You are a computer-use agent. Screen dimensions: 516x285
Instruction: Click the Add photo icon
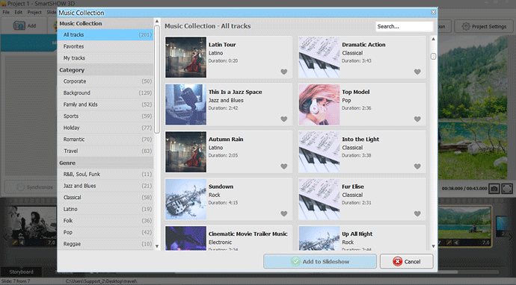coord(19,25)
